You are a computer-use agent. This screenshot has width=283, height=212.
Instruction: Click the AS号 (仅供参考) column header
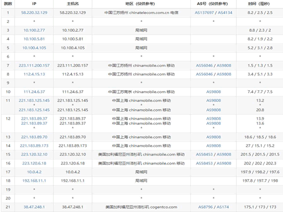213,4
